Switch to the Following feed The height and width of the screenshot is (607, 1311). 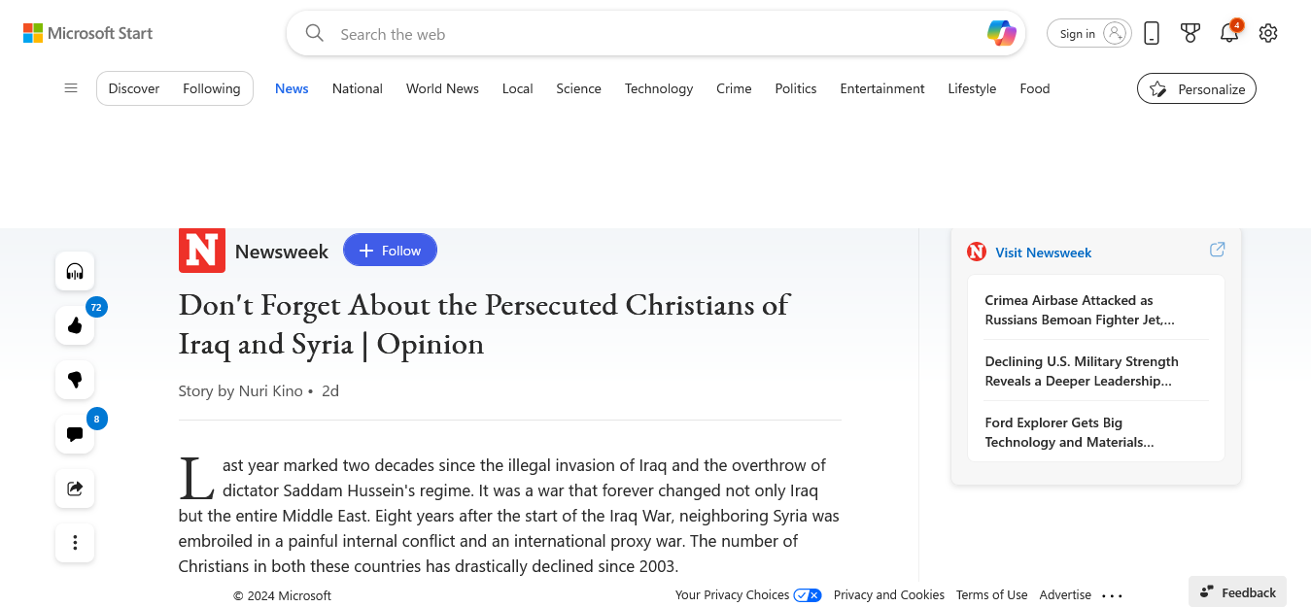(211, 88)
